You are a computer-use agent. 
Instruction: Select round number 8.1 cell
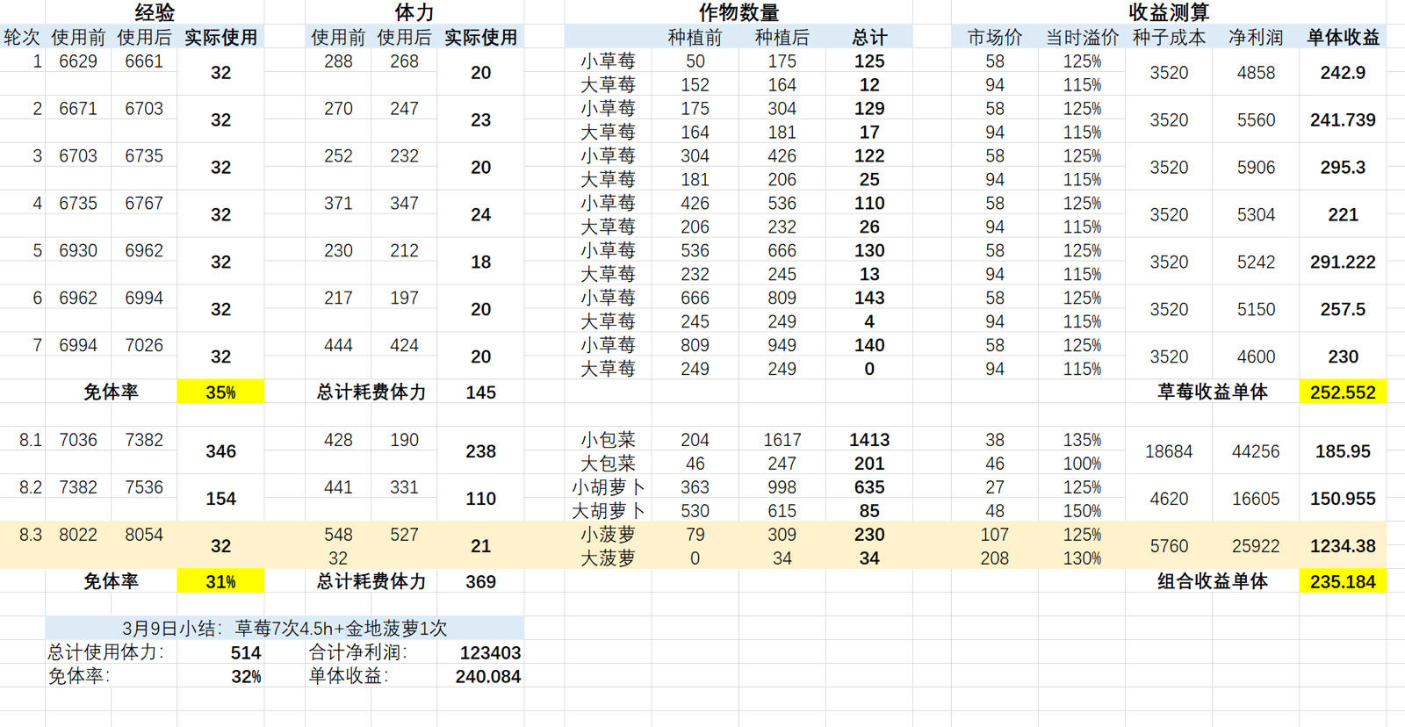coord(31,439)
